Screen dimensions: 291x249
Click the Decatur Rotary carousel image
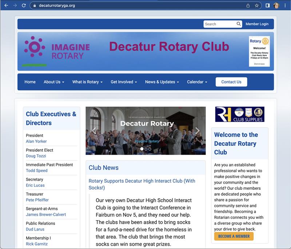pos(145,131)
